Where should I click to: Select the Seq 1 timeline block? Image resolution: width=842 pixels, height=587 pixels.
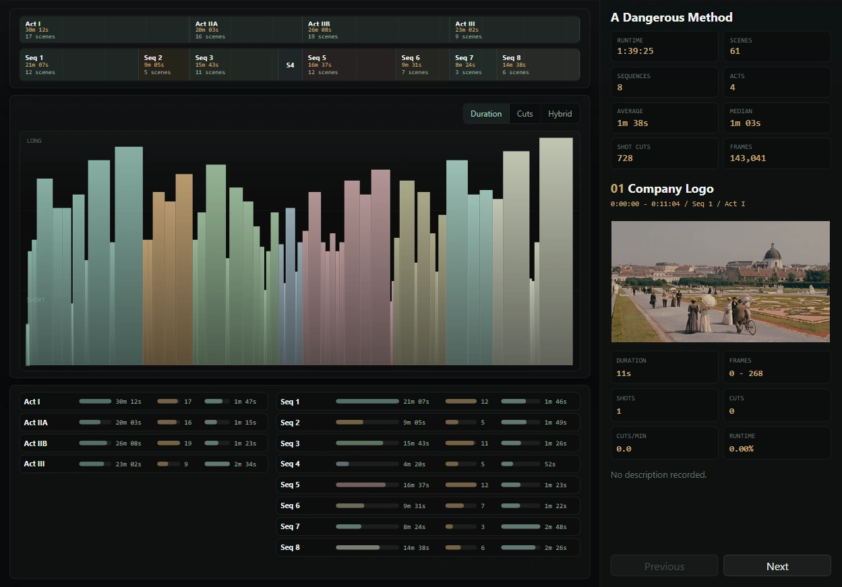[x=80, y=65]
